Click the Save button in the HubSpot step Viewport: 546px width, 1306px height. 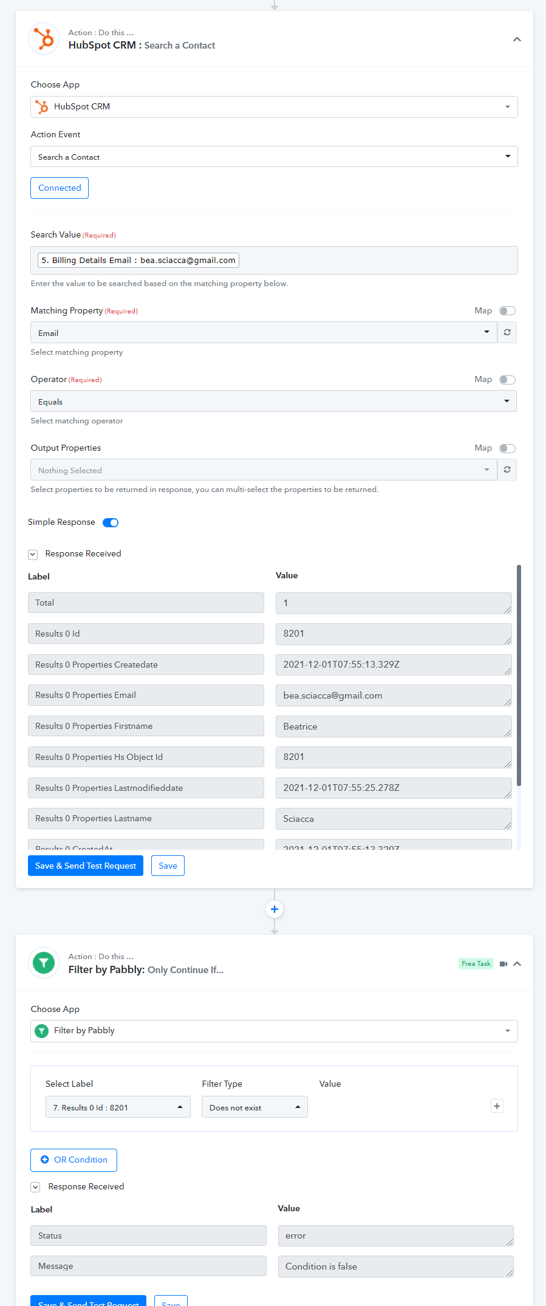click(168, 866)
